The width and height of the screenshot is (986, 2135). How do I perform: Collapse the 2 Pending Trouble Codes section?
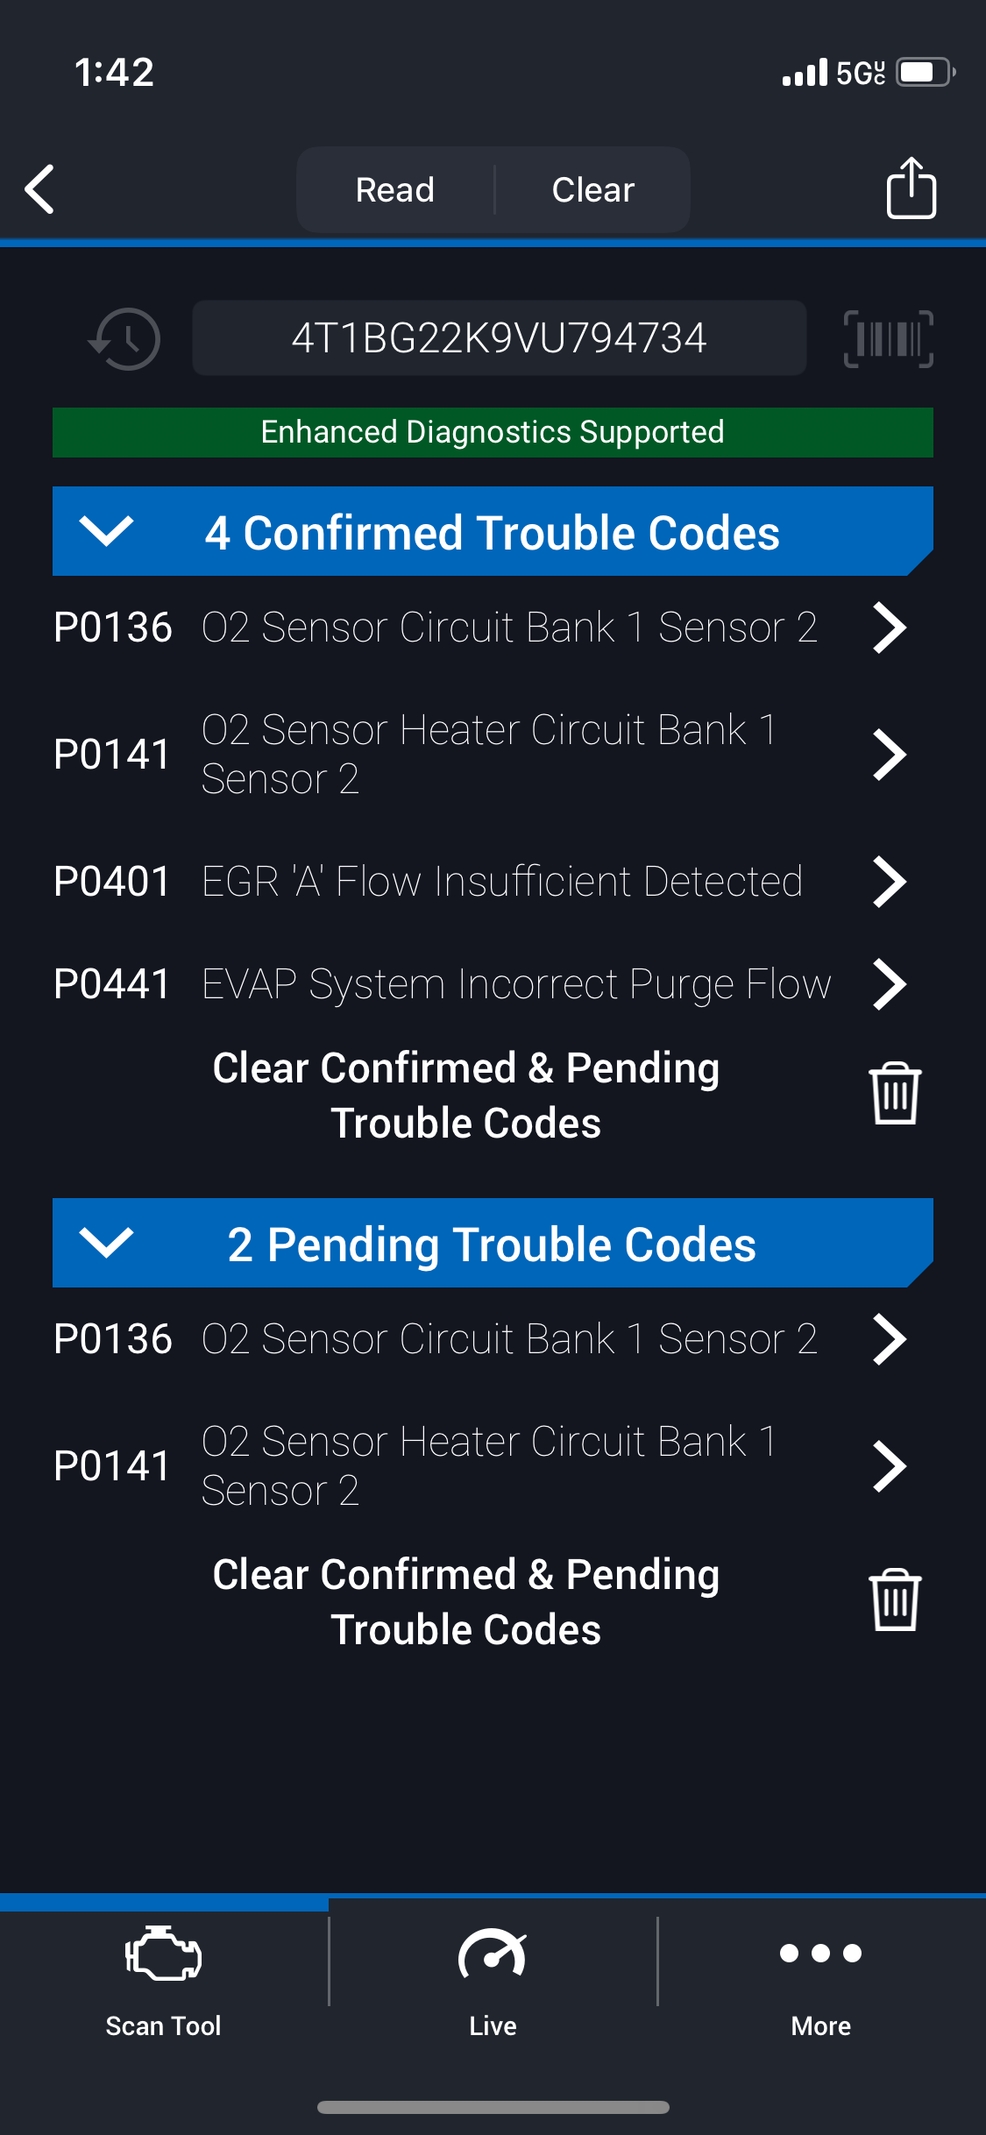click(106, 1243)
